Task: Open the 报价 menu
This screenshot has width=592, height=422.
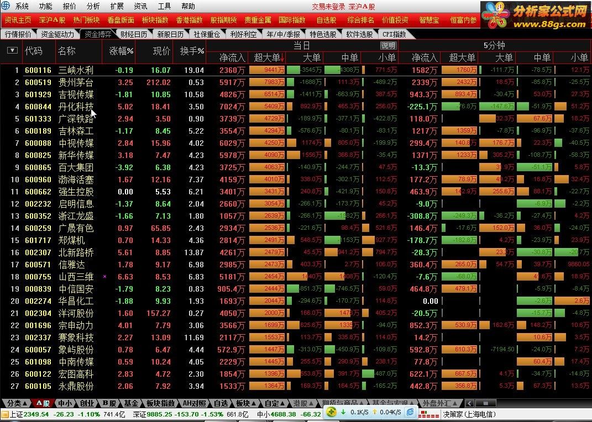Action: (69, 6)
